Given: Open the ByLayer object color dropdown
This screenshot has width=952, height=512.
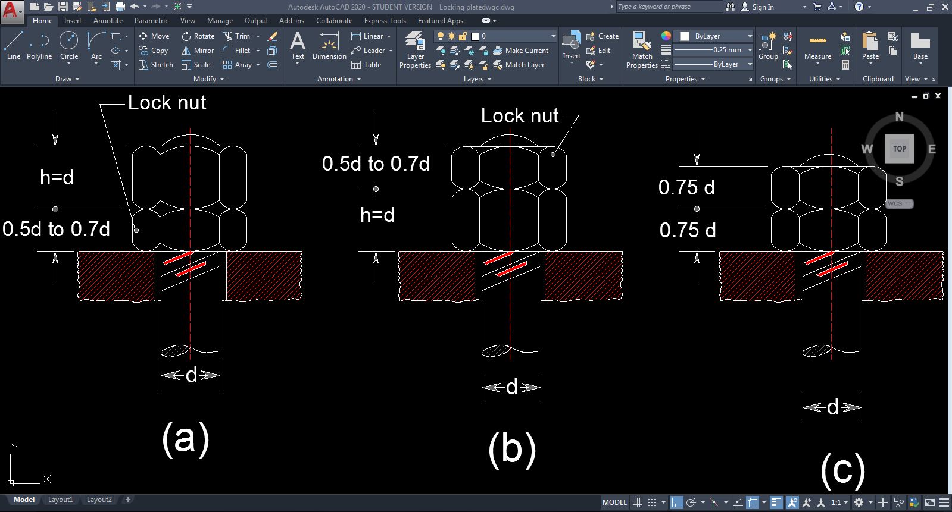Looking at the screenshot, I should click(x=713, y=36).
